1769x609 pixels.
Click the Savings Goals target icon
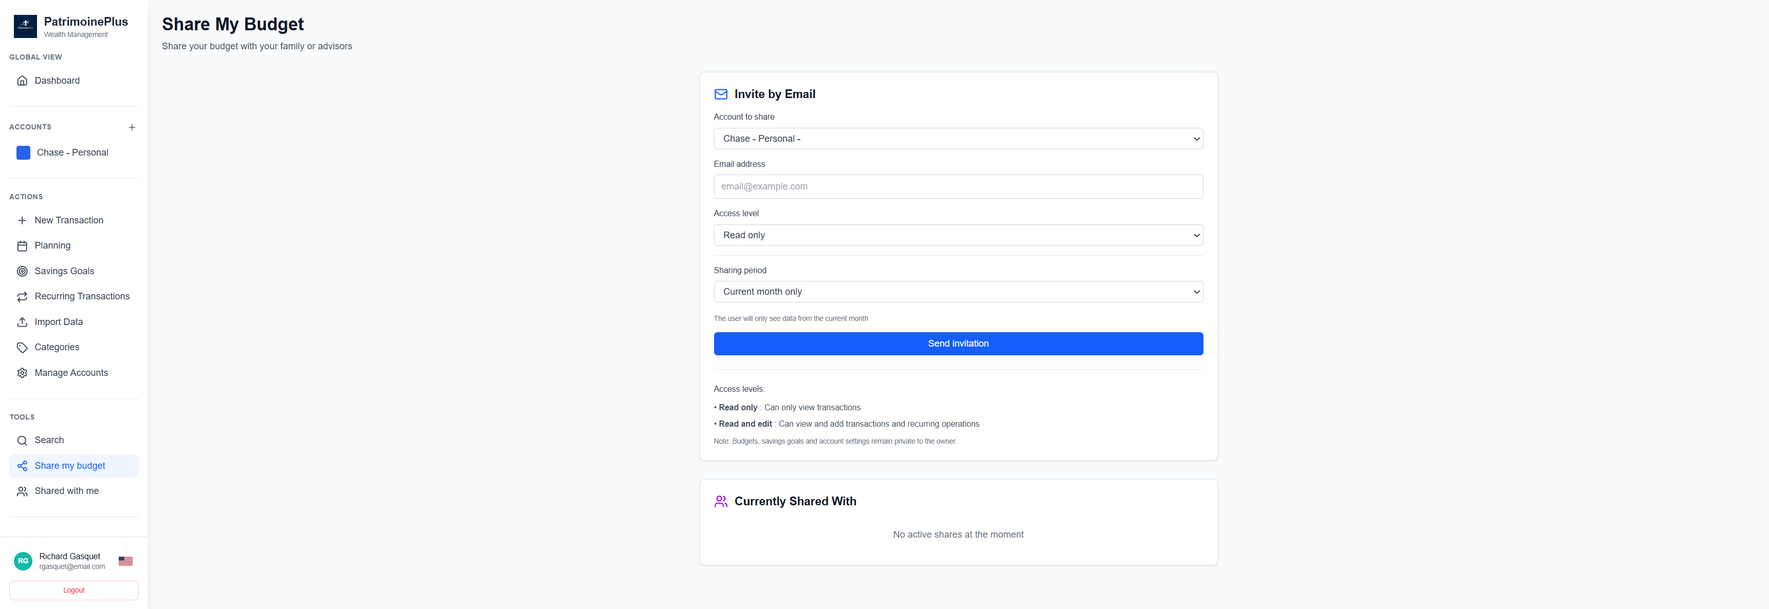click(x=22, y=271)
